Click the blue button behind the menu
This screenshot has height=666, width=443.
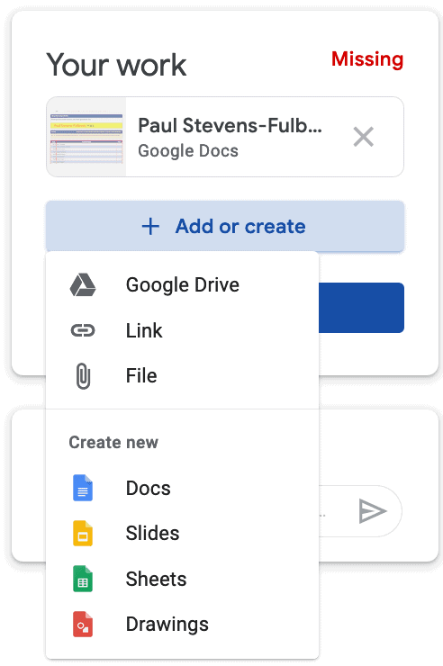pyautogui.click(x=361, y=308)
